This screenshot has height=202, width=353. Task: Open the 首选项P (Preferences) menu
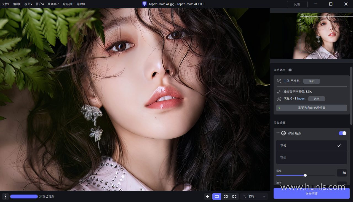coord(68,4)
